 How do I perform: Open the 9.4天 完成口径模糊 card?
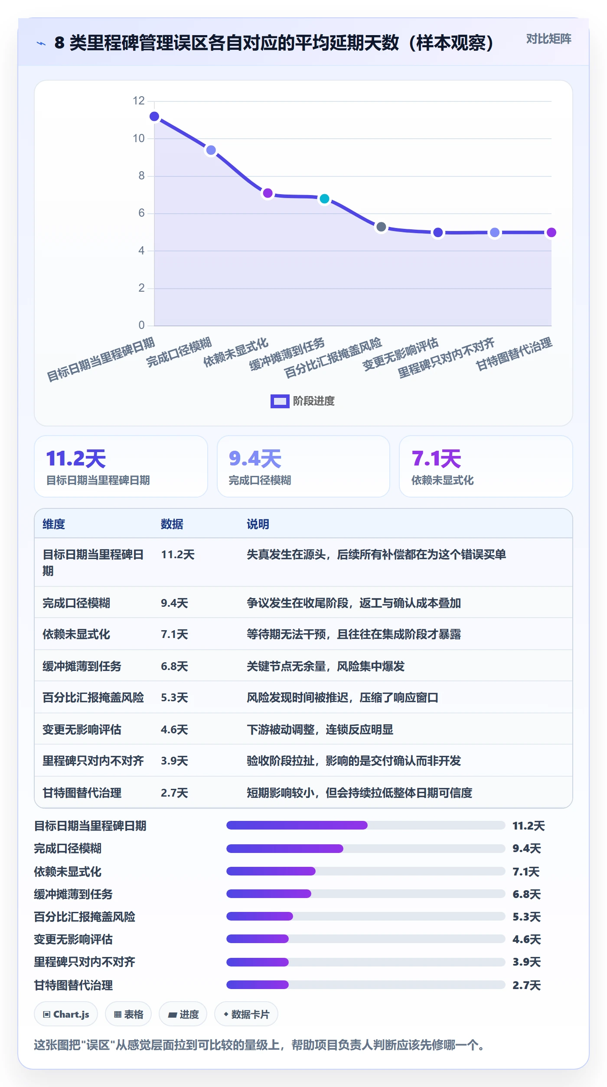pyautogui.click(x=303, y=466)
